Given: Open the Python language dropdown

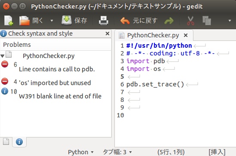Looking at the screenshot, I should point(81,152).
